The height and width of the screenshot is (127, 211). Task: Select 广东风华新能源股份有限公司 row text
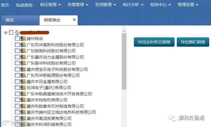(x=53, y=75)
